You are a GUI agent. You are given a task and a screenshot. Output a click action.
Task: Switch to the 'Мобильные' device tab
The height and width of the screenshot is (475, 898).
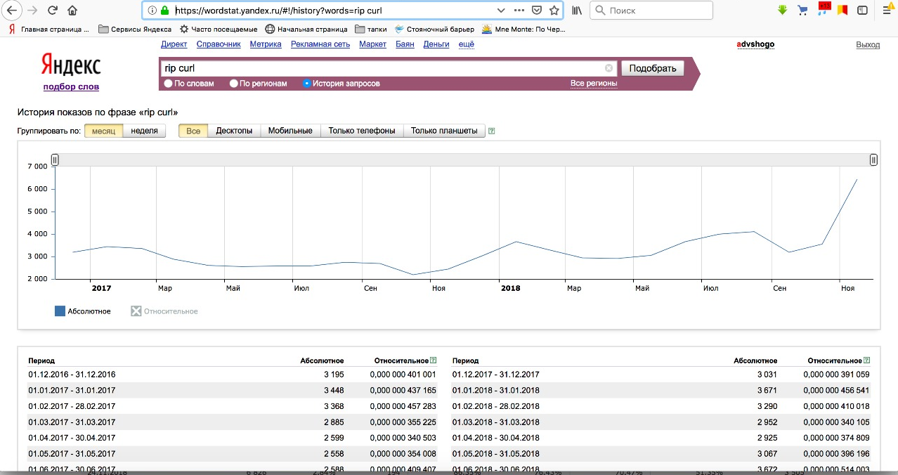click(x=290, y=131)
